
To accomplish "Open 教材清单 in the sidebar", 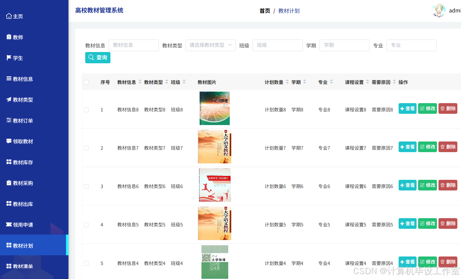I will point(34,266).
